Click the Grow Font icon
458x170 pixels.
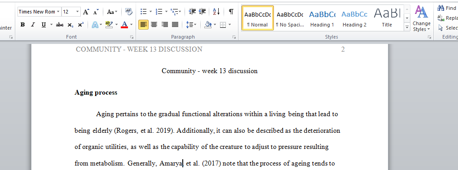[86, 12]
